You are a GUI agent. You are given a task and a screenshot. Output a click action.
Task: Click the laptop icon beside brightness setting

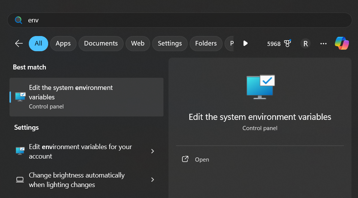[20, 180]
